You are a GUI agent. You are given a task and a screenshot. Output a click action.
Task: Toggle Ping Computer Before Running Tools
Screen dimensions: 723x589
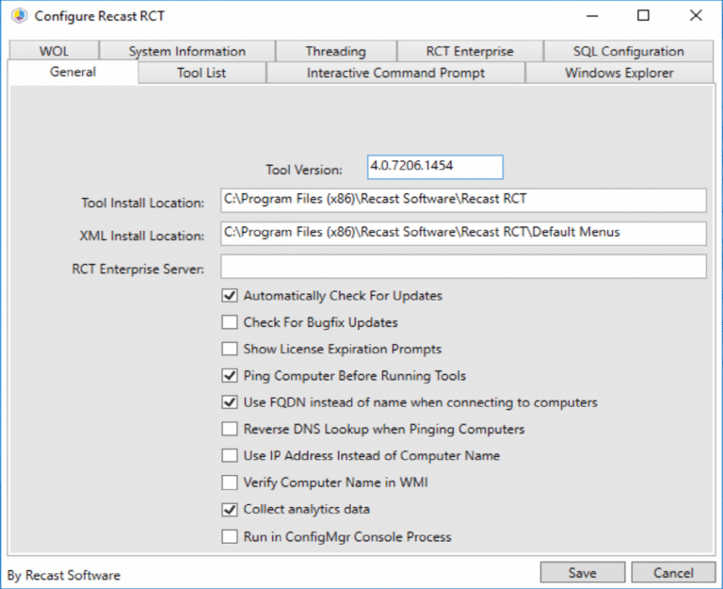[230, 376]
